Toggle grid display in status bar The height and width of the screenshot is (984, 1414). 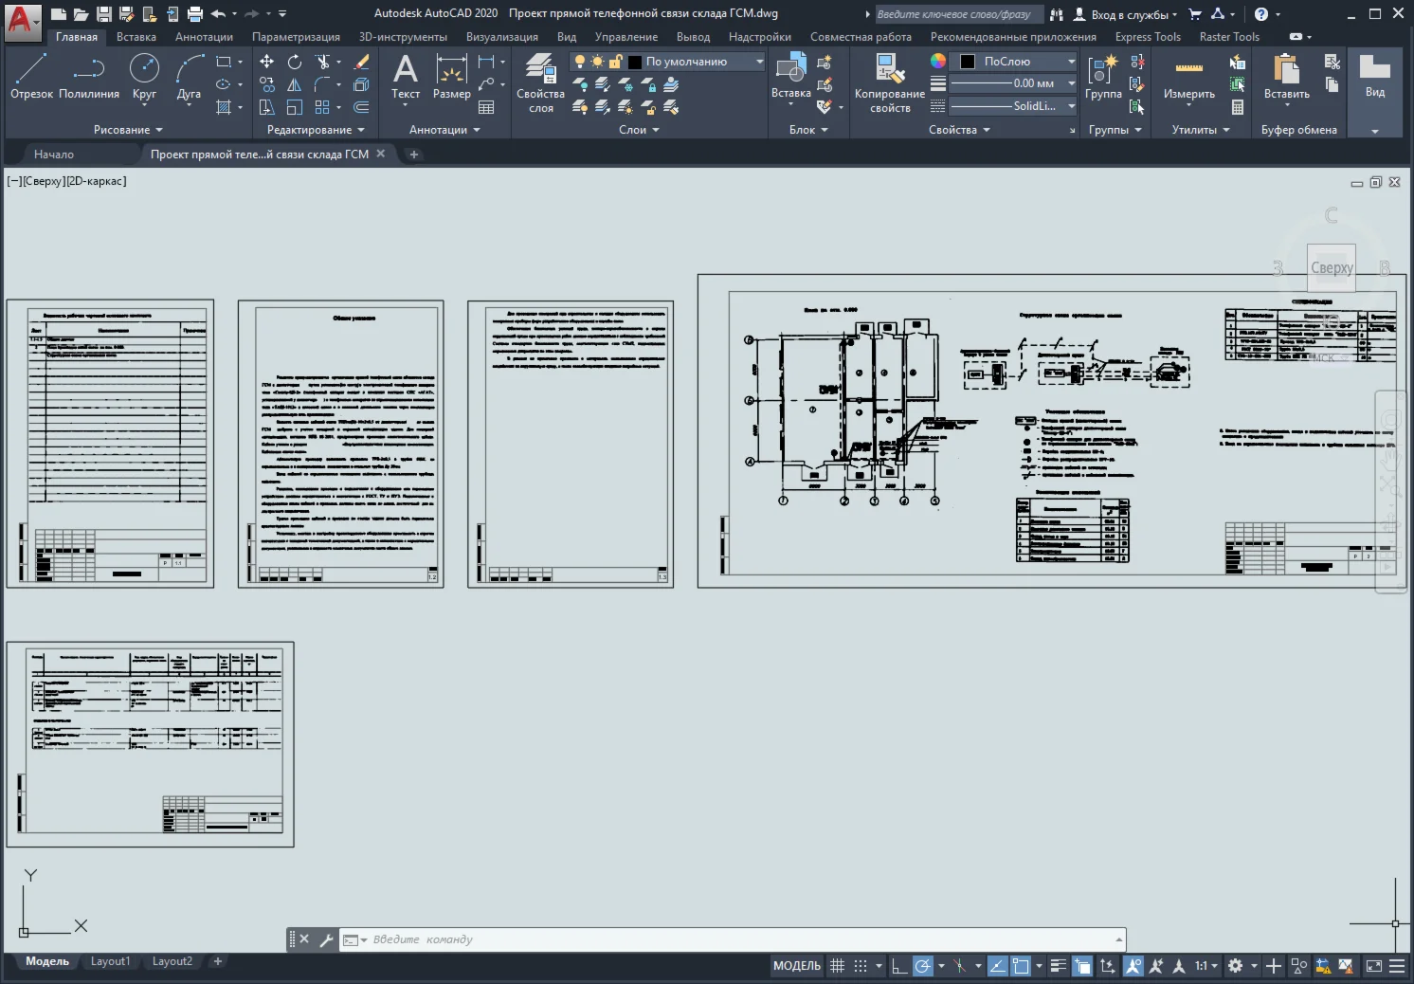[837, 966]
